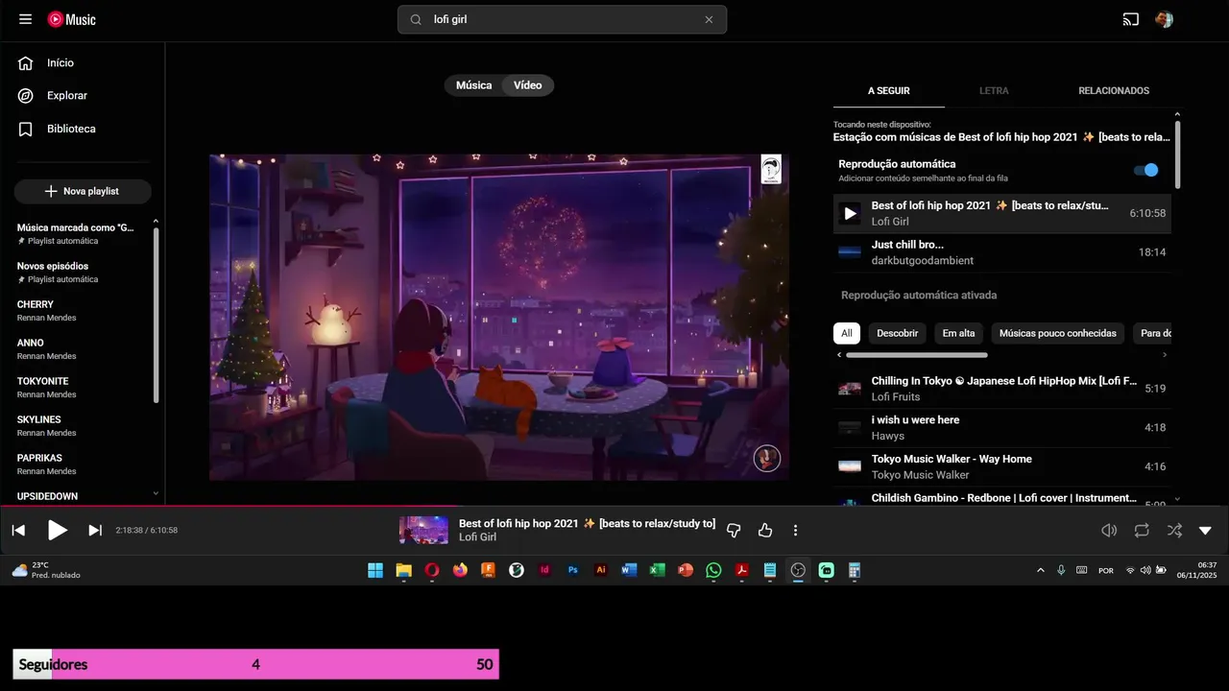
Task: Click the filter chips horizontal scrollbar
Action: pyautogui.click(x=917, y=354)
